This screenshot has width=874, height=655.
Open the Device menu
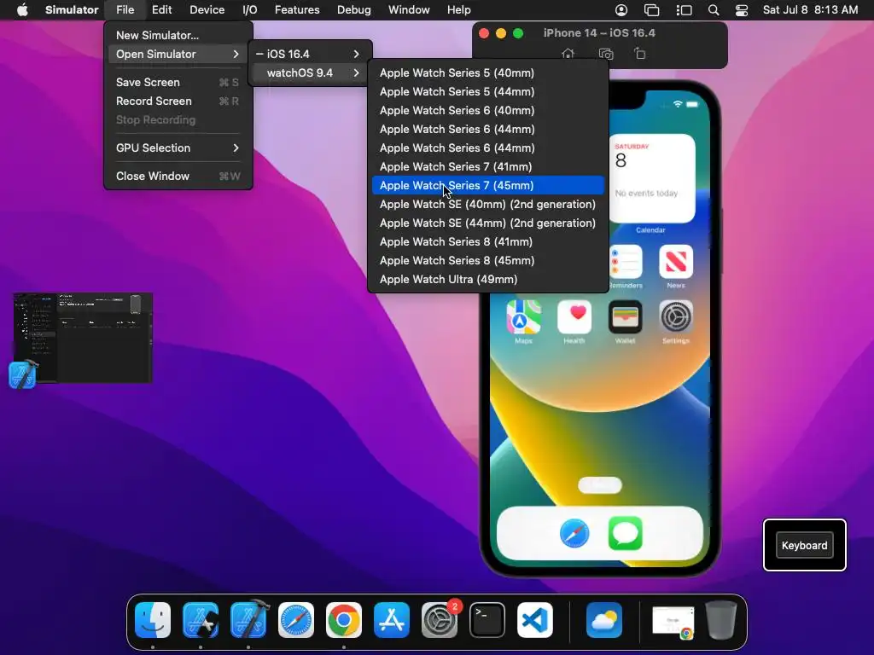click(207, 10)
